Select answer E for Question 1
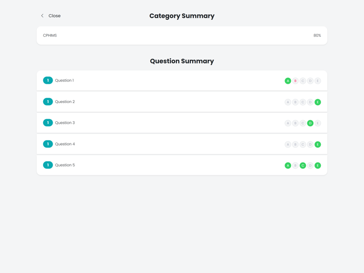364x273 pixels. [318, 81]
